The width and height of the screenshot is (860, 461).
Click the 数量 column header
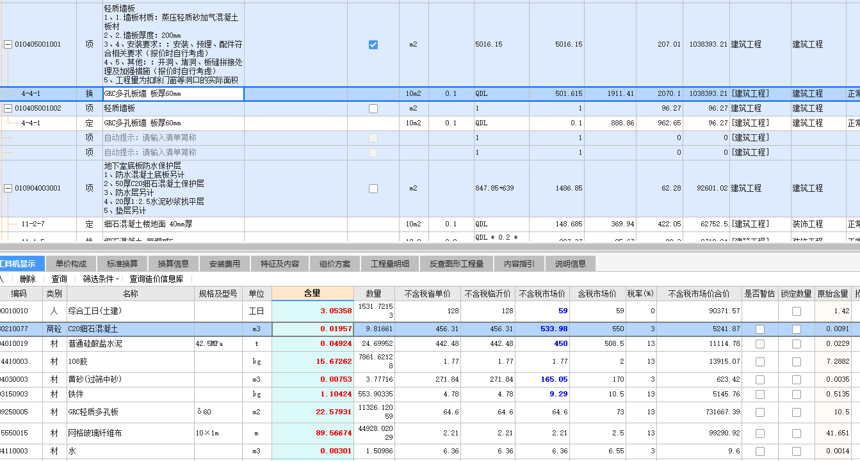pos(374,293)
